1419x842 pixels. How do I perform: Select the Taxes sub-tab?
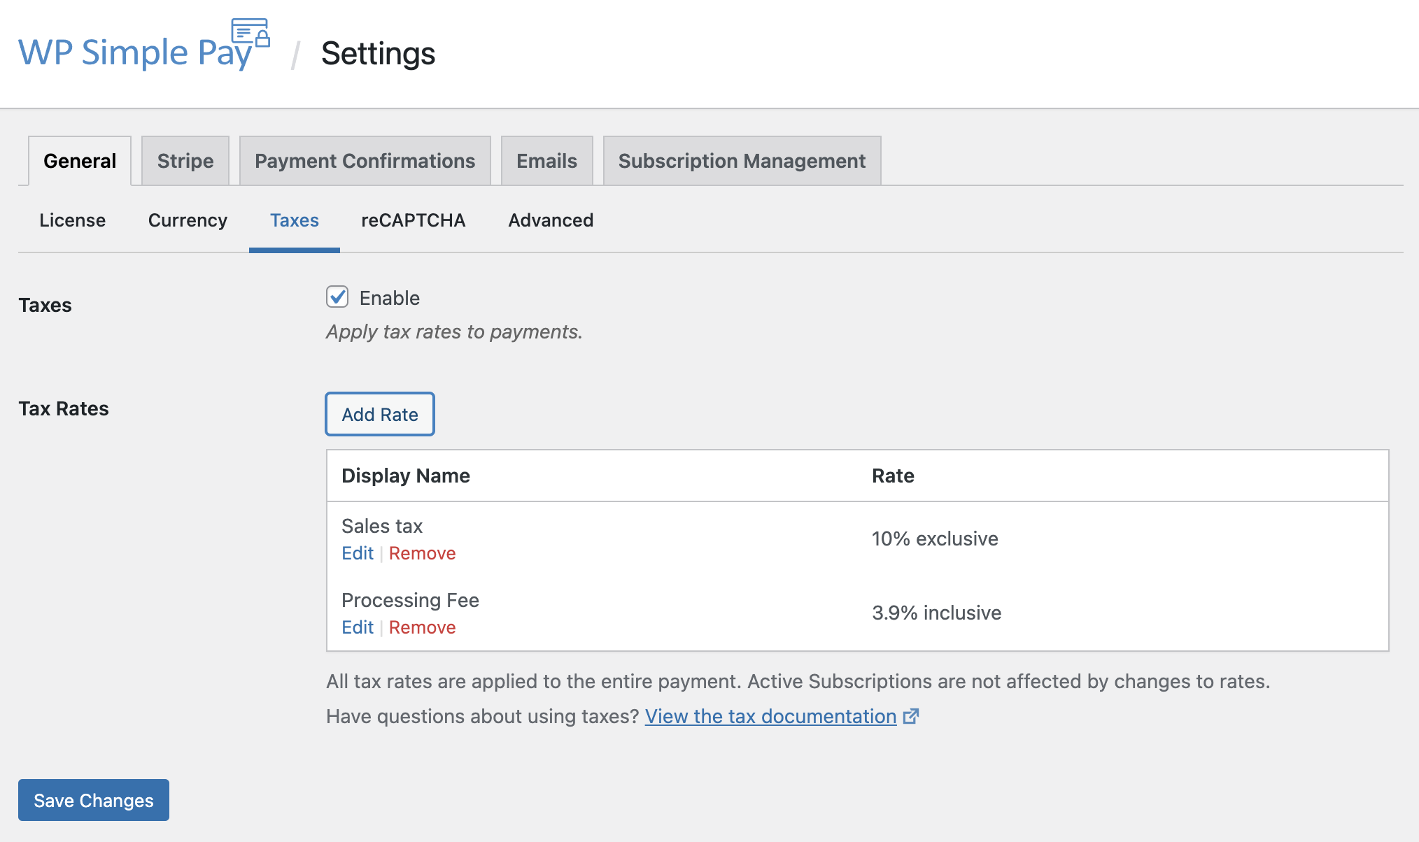[x=295, y=220]
